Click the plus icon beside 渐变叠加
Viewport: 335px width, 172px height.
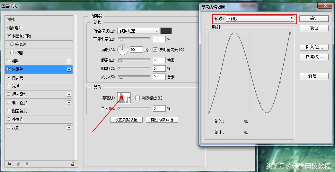[69, 103]
